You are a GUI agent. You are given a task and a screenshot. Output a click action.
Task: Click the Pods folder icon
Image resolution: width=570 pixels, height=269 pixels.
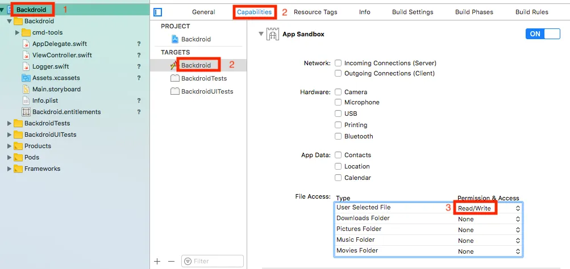click(18, 158)
